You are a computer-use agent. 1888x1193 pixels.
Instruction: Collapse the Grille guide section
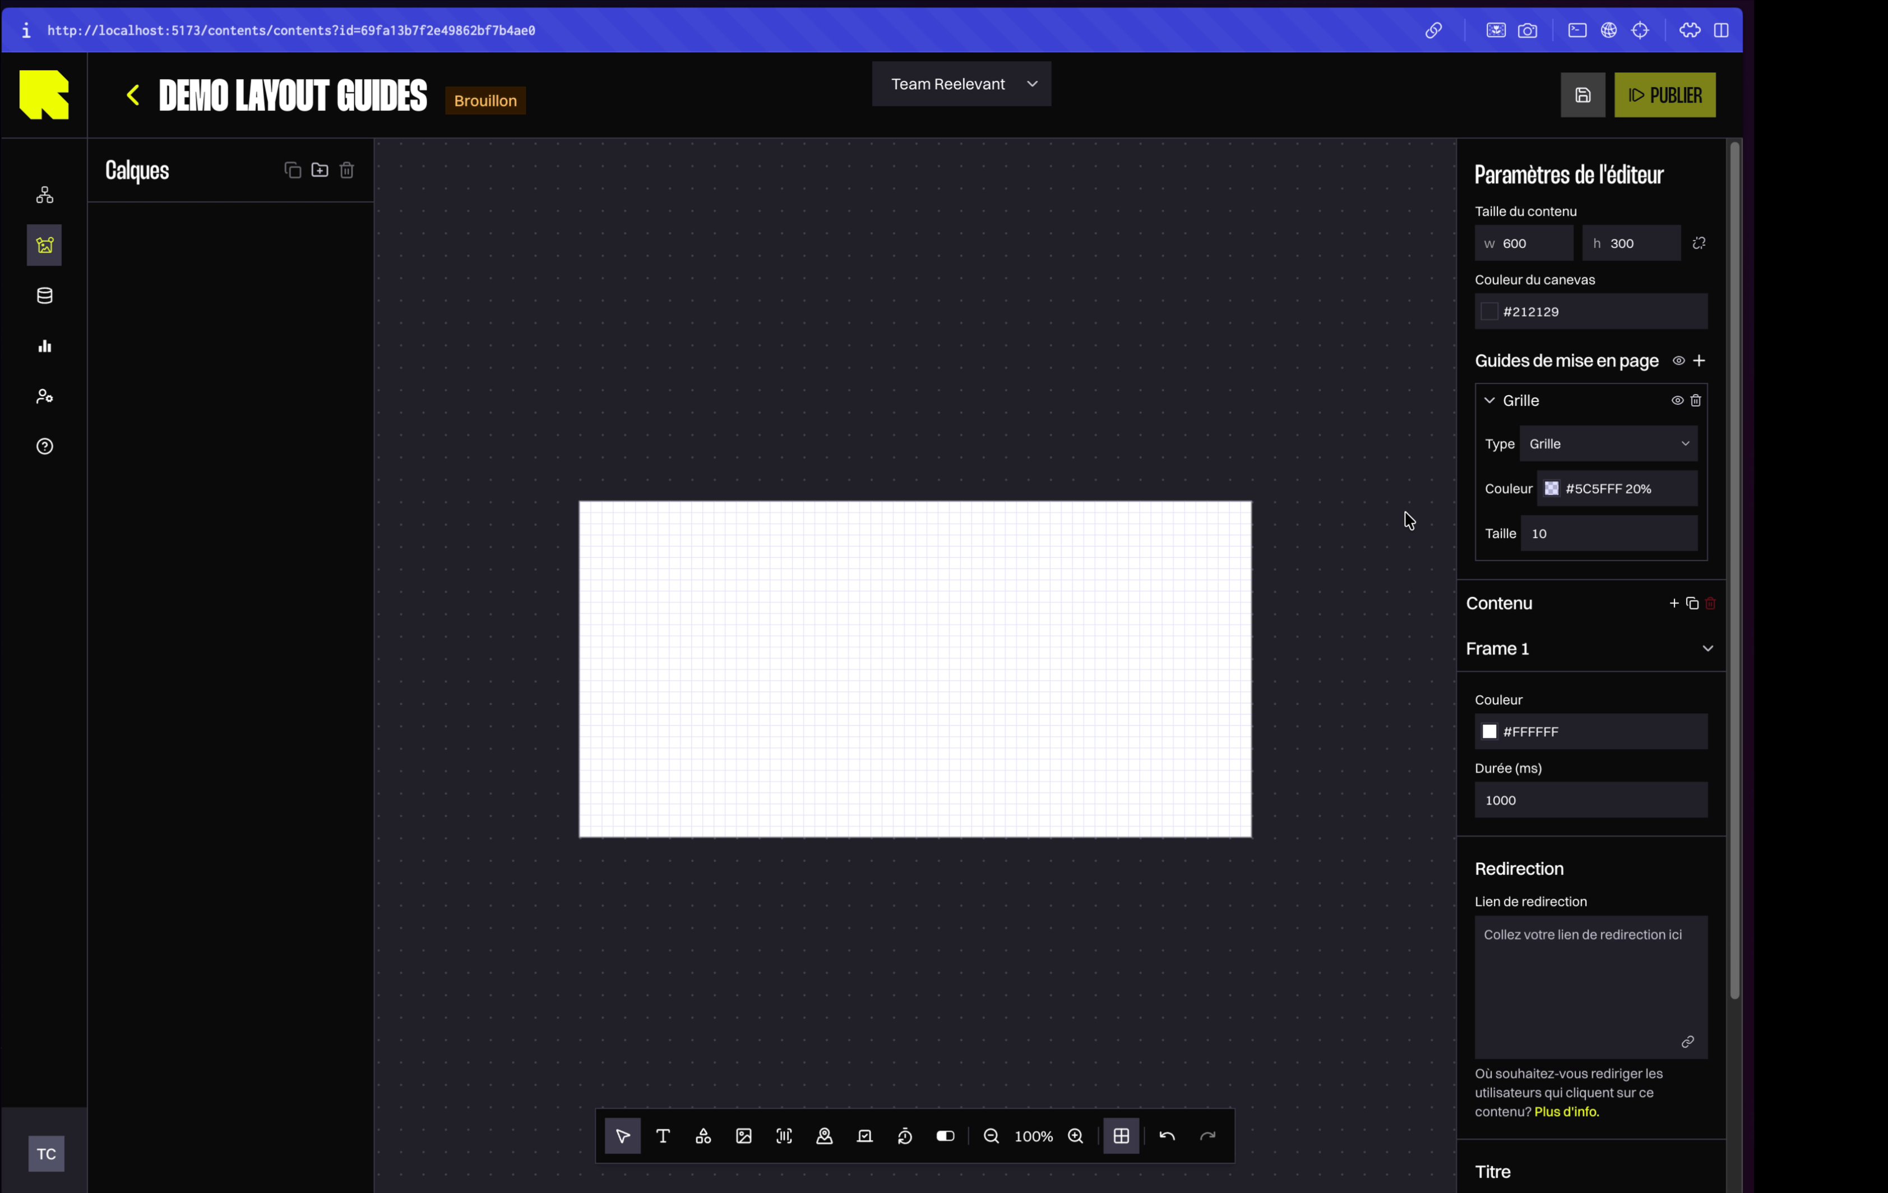tap(1489, 400)
